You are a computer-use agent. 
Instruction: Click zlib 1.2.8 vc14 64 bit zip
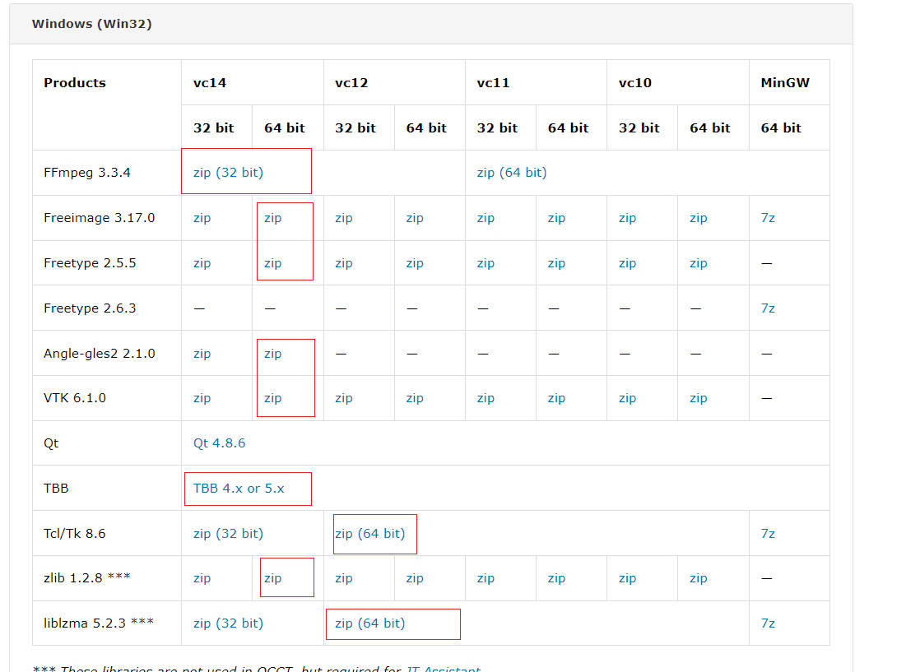pos(272,578)
